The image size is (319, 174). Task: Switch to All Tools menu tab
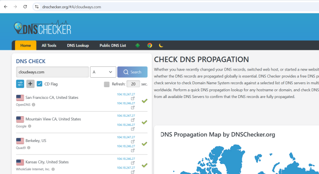[x=49, y=45]
